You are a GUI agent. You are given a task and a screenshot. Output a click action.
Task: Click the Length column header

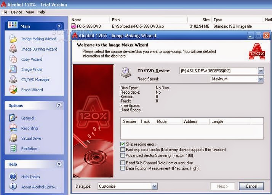pyautogui.click(x=230, y=121)
